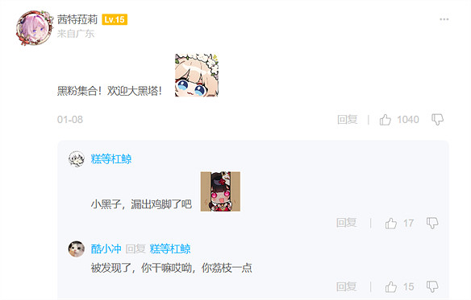471x300 pixels.
Task: Open the mentioned 糕等杠鲸 link after 回复
Action: pyautogui.click(x=170, y=249)
